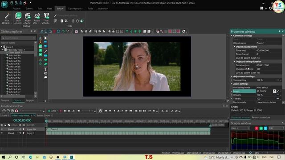Click the cut icon in the editing toolbar
The width and height of the screenshot is (285, 160).
41,32
